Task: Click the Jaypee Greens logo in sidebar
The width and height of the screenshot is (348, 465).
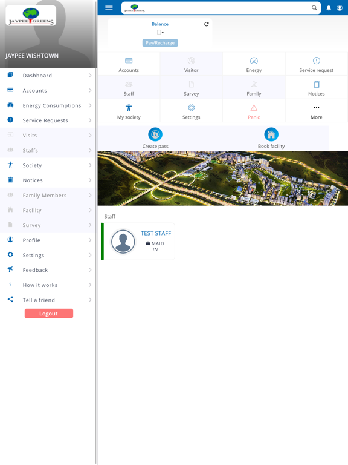Action: click(x=31, y=16)
